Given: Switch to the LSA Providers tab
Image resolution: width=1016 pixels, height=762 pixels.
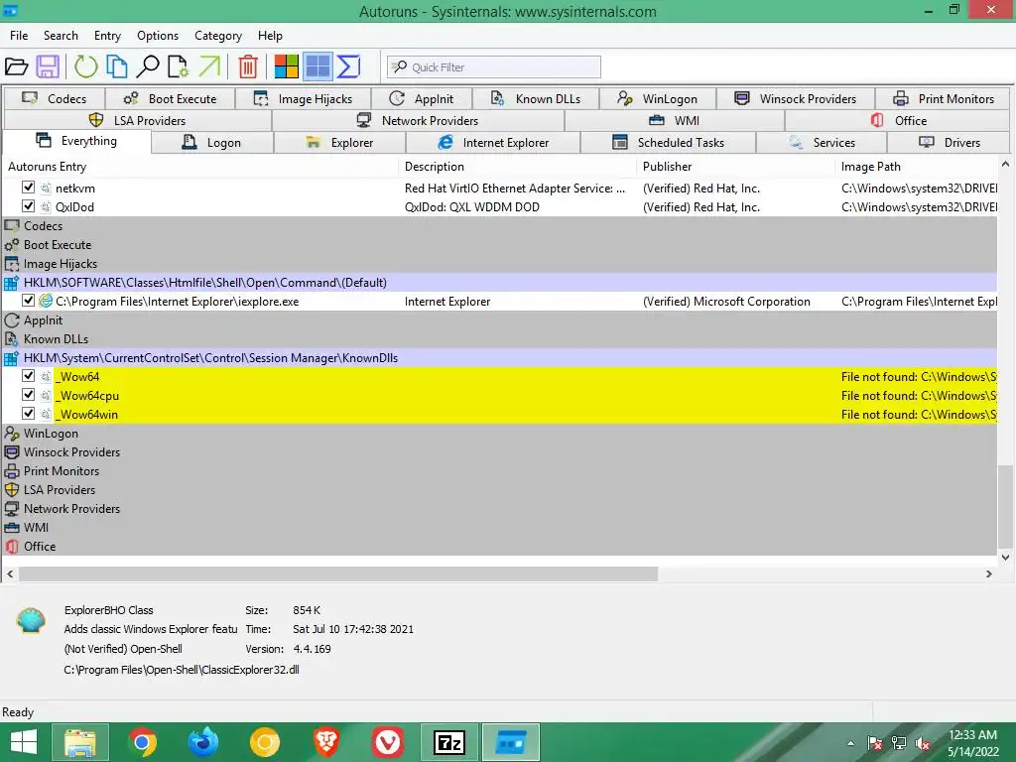Looking at the screenshot, I should pyautogui.click(x=137, y=120).
